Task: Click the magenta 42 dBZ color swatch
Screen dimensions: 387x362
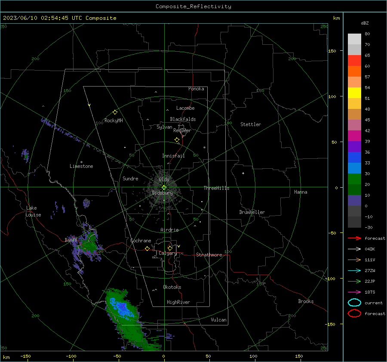Action: coord(354,136)
